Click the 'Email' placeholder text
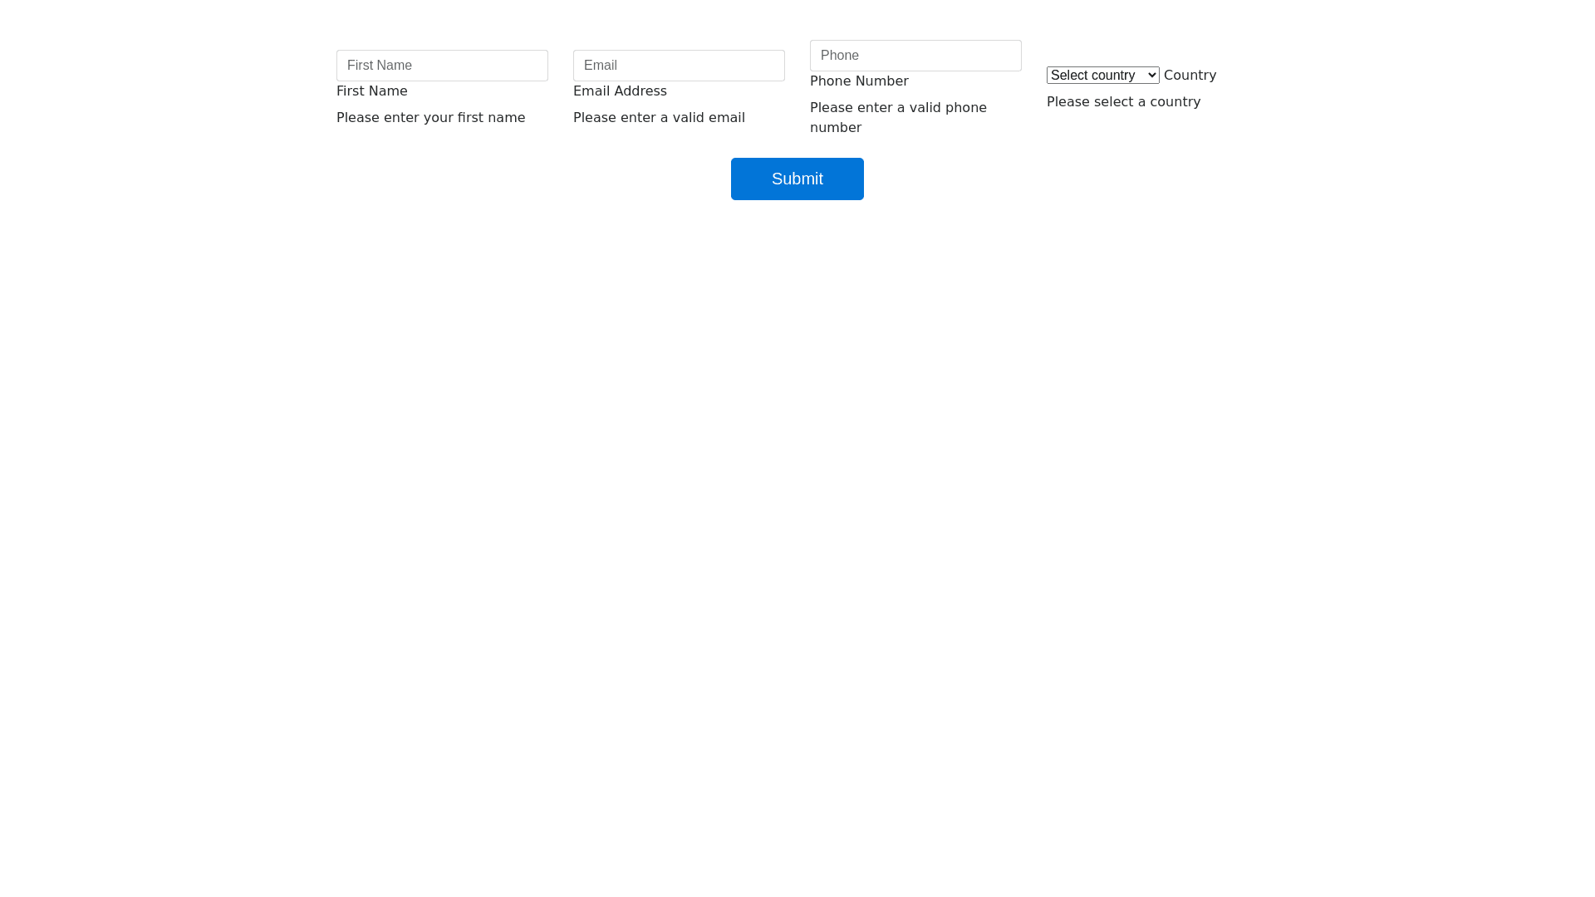 (601, 66)
